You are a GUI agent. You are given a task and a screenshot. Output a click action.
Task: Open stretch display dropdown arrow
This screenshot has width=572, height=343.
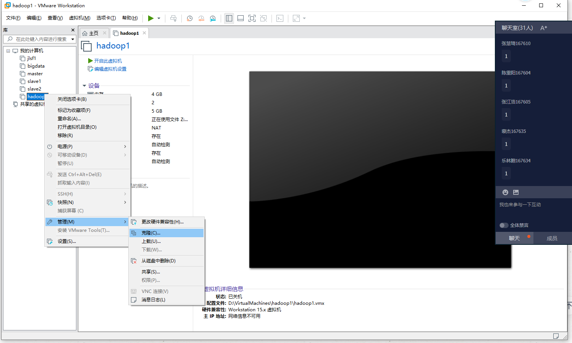click(x=304, y=18)
